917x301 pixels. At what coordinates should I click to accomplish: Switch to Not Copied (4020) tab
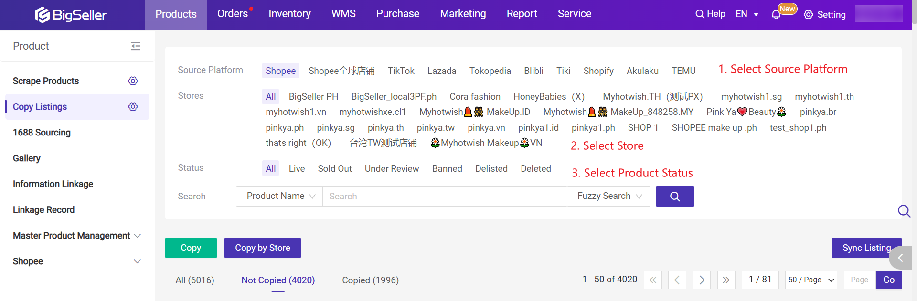click(278, 280)
